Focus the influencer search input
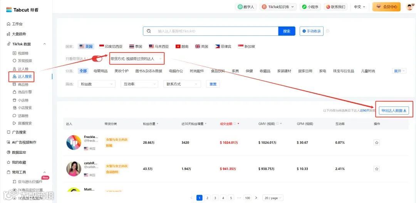 point(211,31)
